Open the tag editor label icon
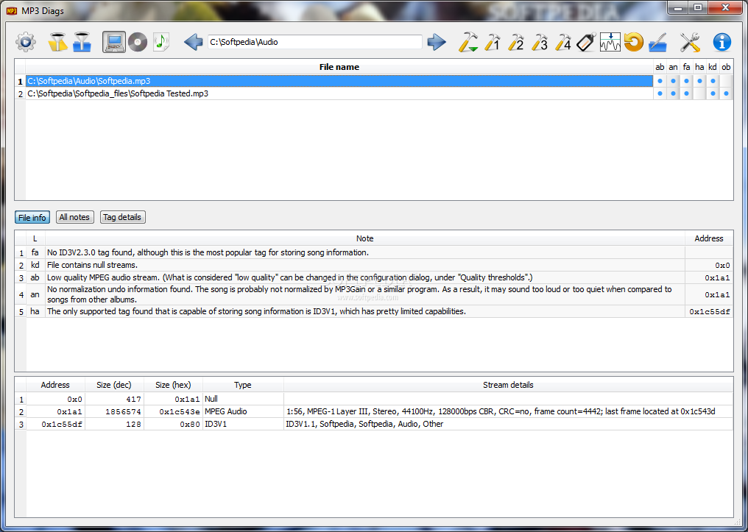The height and width of the screenshot is (532, 748). click(x=586, y=42)
